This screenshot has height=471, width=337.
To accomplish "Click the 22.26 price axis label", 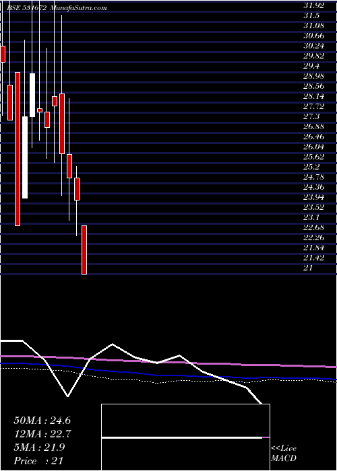I will (314, 238).
